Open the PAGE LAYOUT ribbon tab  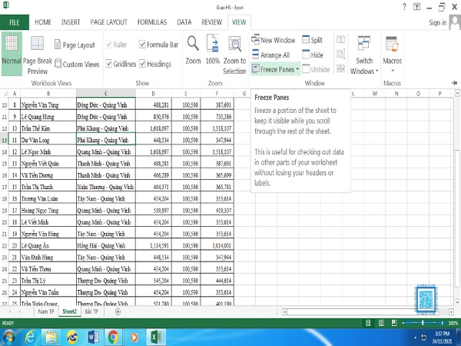[109, 22]
